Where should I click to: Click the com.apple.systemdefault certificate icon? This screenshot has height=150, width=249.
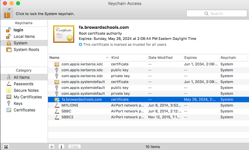click(57, 82)
